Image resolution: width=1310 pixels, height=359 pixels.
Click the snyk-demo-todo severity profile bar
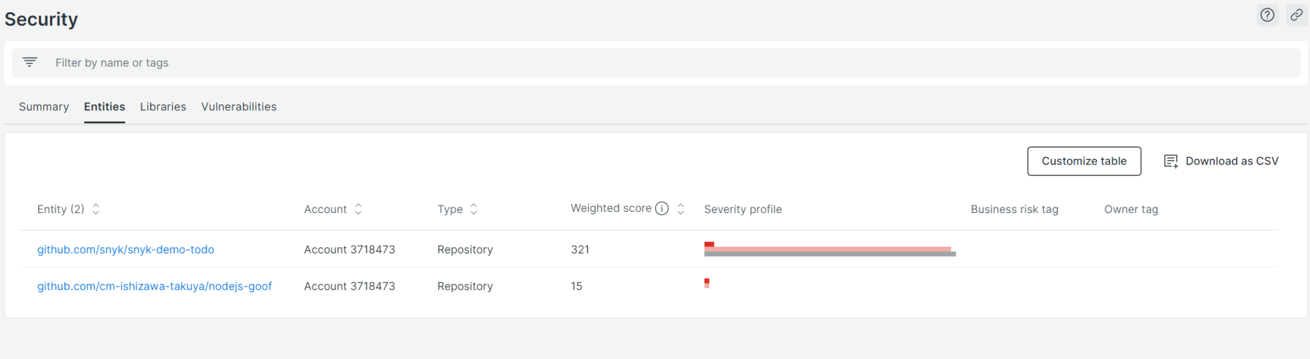[x=829, y=250]
